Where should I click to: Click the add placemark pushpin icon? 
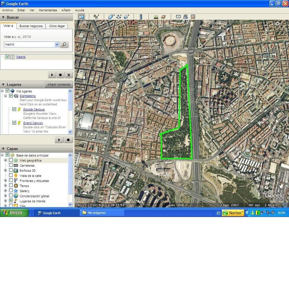[96, 17]
